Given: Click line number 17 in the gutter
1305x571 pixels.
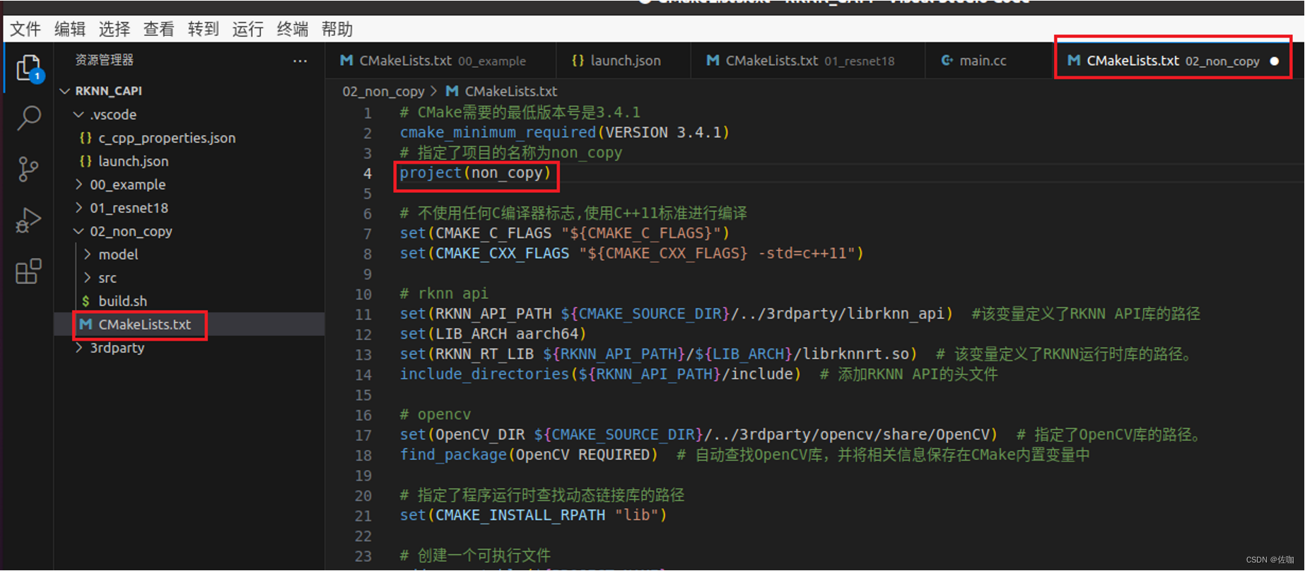Looking at the screenshot, I should (x=363, y=435).
